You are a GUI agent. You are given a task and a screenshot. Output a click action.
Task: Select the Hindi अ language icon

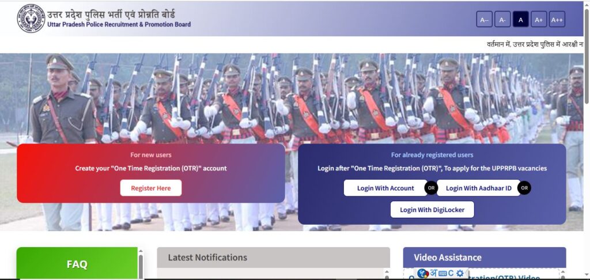(x=433, y=273)
